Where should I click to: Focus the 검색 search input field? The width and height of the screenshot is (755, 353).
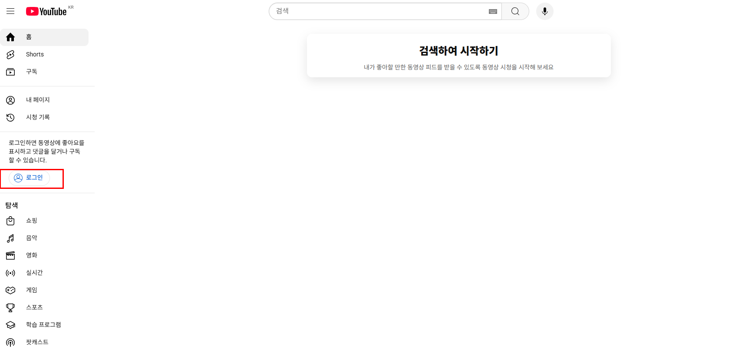point(378,11)
